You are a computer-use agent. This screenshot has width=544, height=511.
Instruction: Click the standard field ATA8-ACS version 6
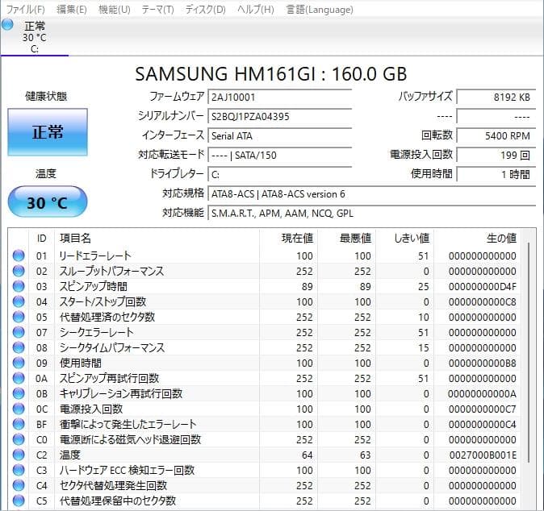coord(372,194)
